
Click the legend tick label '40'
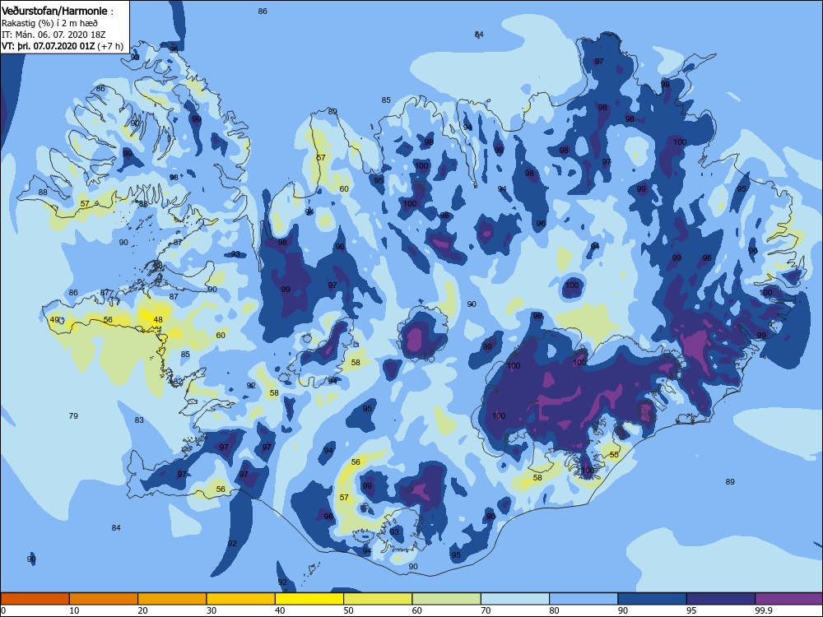tap(281, 610)
